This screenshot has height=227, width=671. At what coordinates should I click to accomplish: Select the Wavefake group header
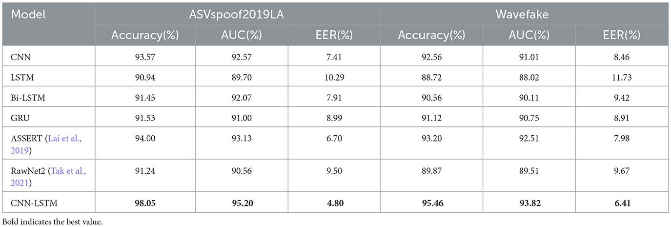point(524,14)
